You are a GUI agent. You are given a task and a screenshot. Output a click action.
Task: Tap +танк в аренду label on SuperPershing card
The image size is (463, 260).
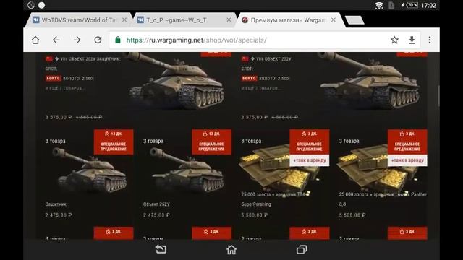(310, 160)
